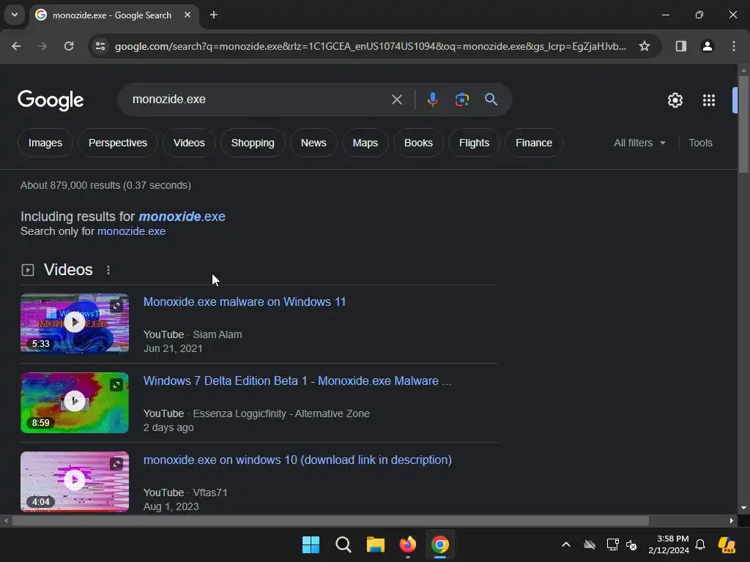
Task: Open File Explorer from taskbar
Action: (x=376, y=544)
